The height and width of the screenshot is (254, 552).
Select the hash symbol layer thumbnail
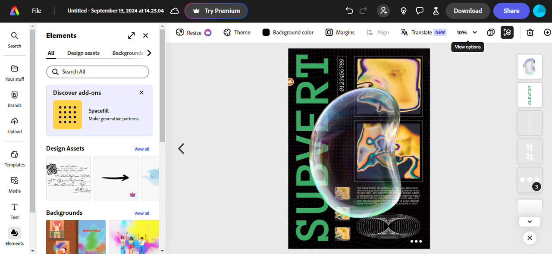[x=530, y=152]
